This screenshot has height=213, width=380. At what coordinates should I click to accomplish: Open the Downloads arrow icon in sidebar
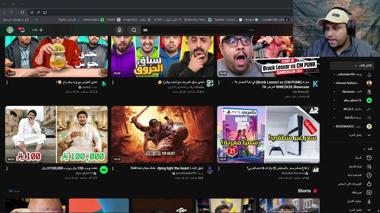coord(369,201)
